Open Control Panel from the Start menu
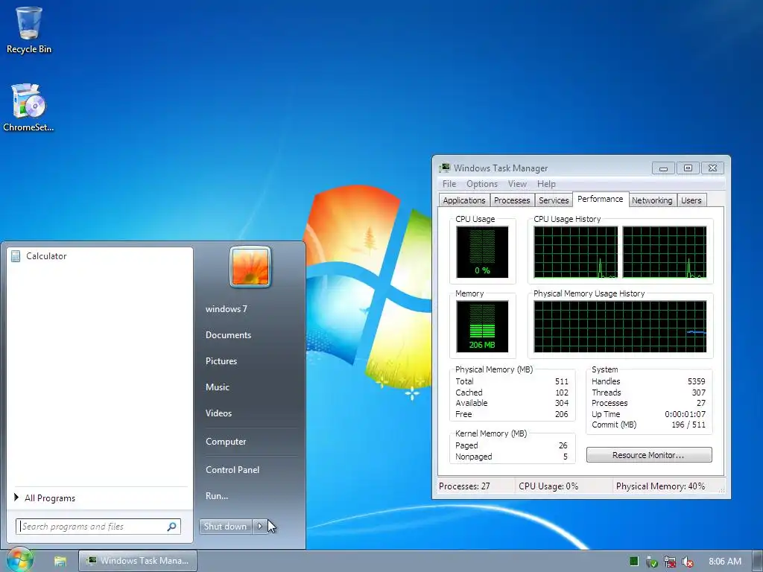 click(232, 470)
